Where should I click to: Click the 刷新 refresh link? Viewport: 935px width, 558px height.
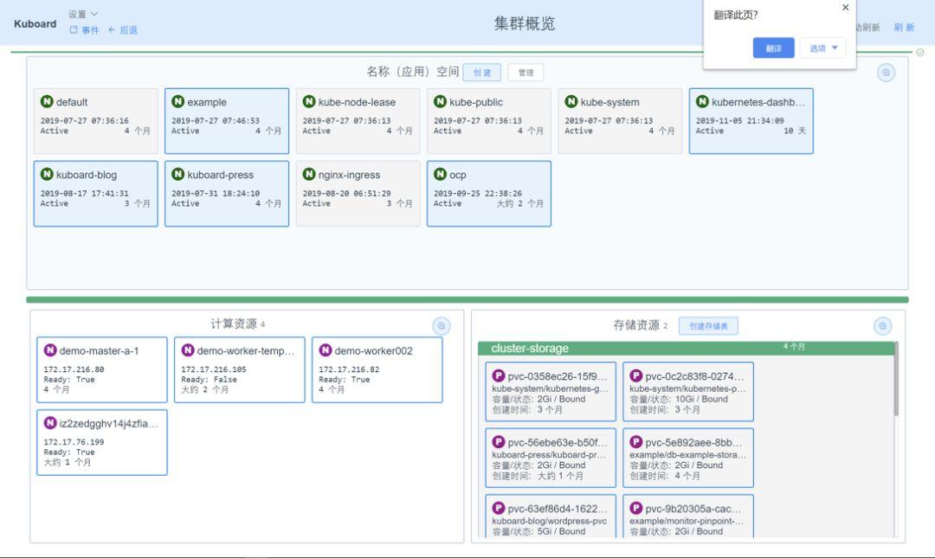tap(904, 28)
